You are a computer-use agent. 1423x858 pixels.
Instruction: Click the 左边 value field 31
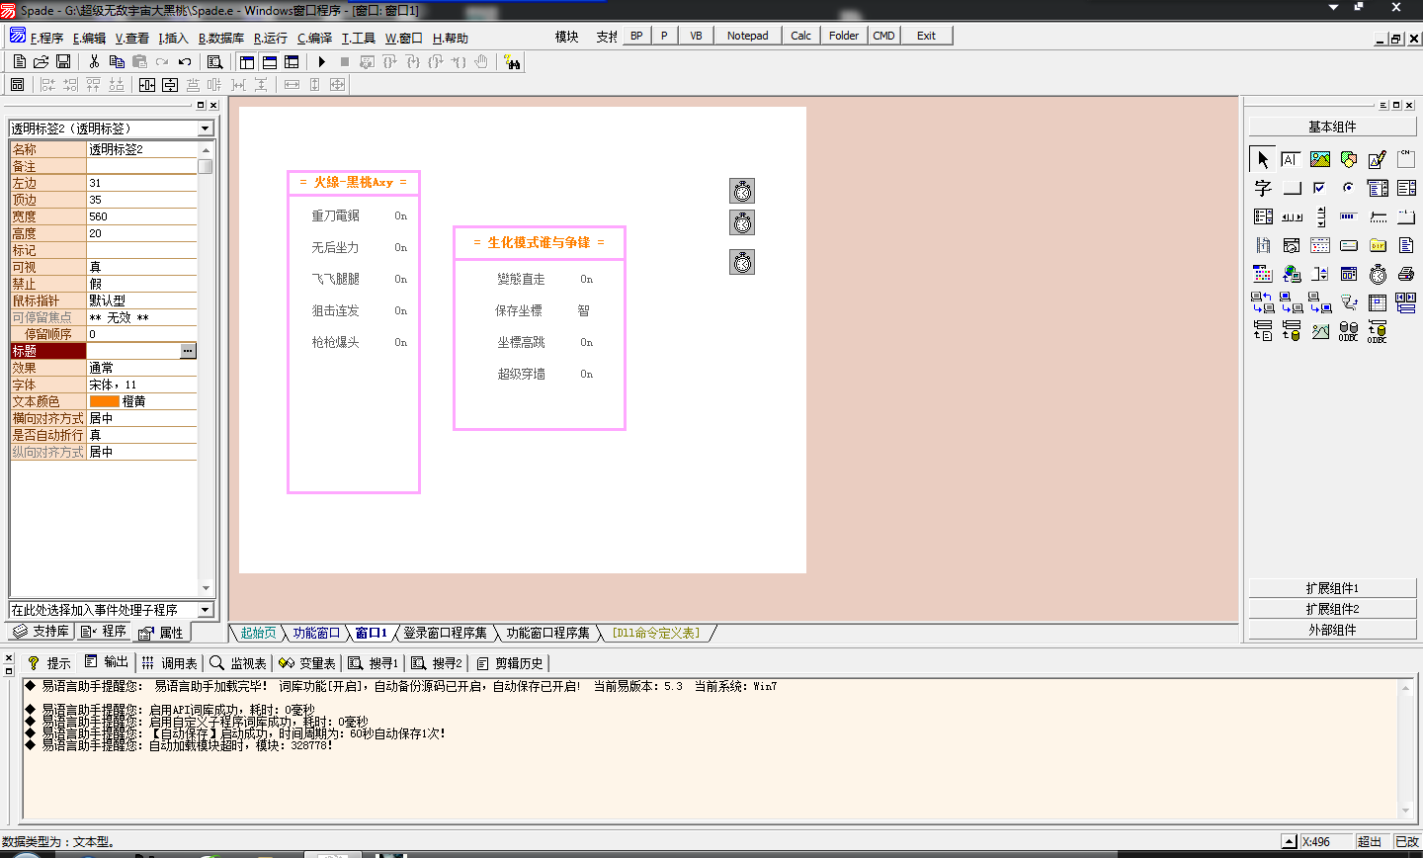pos(141,183)
